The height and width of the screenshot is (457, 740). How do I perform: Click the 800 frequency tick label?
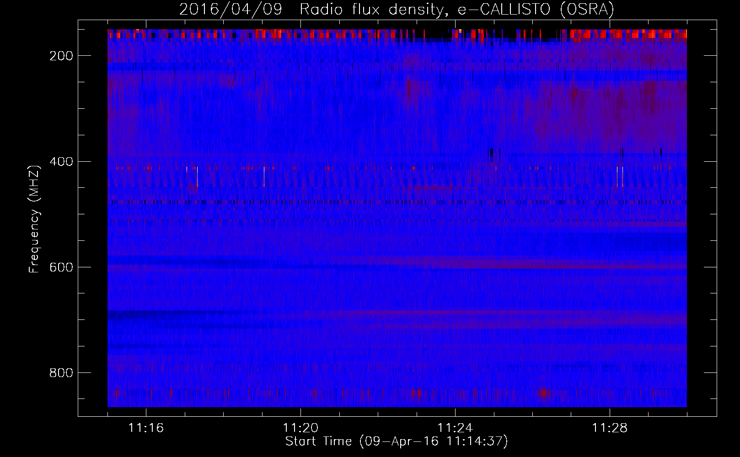pyautogui.click(x=61, y=373)
